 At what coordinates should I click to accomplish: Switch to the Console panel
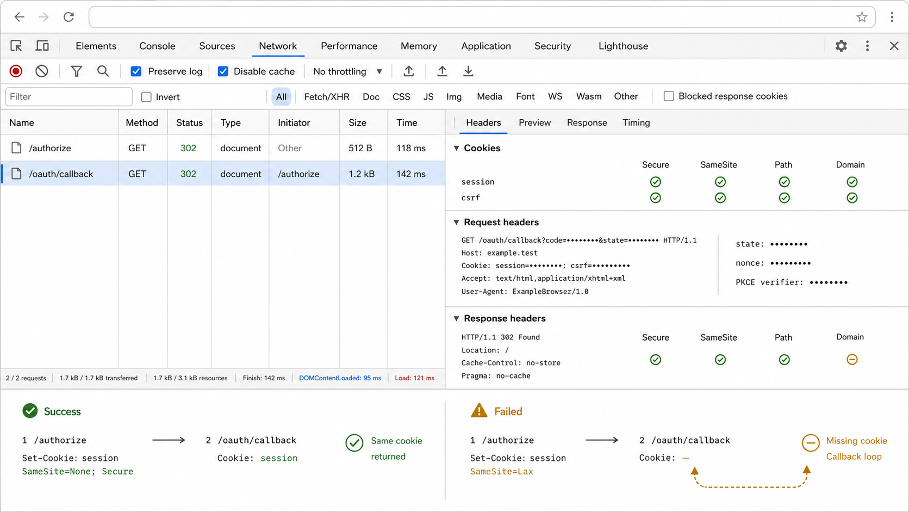click(x=157, y=46)
